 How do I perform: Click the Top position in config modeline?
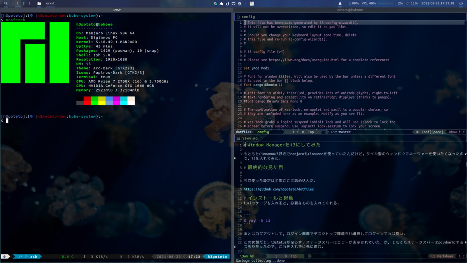[x=311, y=132]
